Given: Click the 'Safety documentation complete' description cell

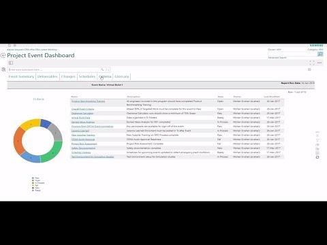Looking at the screenshot, I should click(144, 148).
